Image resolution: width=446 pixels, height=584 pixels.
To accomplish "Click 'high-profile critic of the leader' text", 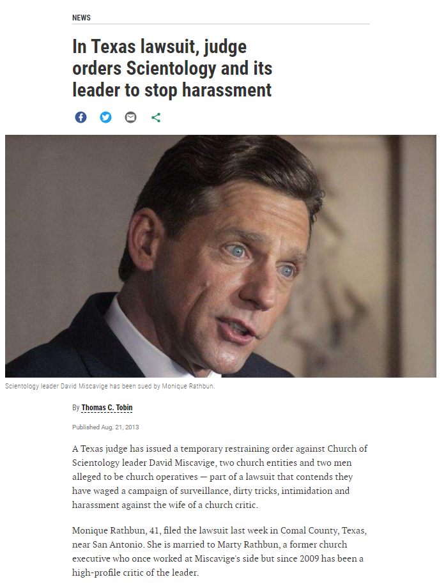I will (x=135, y=572).
